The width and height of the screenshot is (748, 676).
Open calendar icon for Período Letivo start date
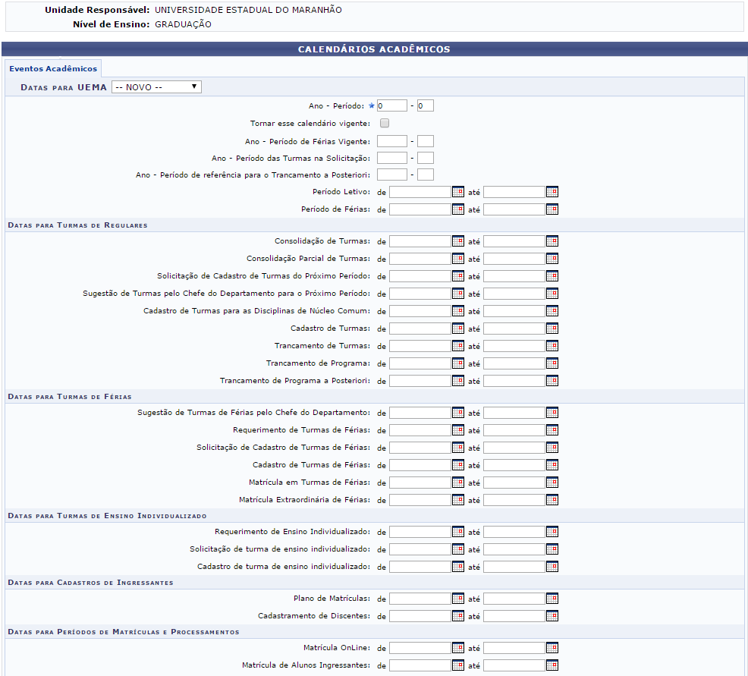pyautogui.click(x=457, y=192)
